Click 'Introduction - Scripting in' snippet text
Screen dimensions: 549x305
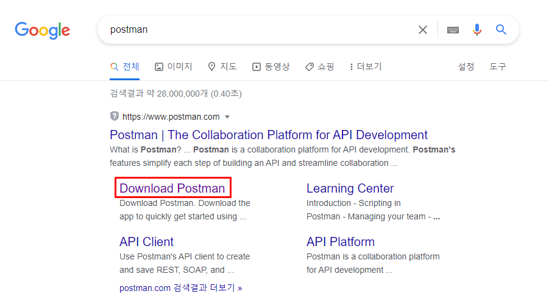[353, 203]
